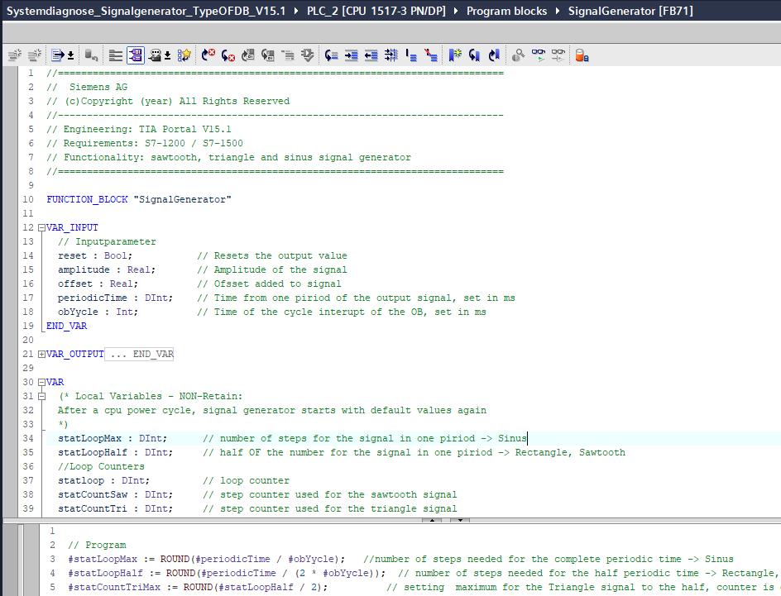Click the breadcrumb arrow after the project name

pos(296,11)
